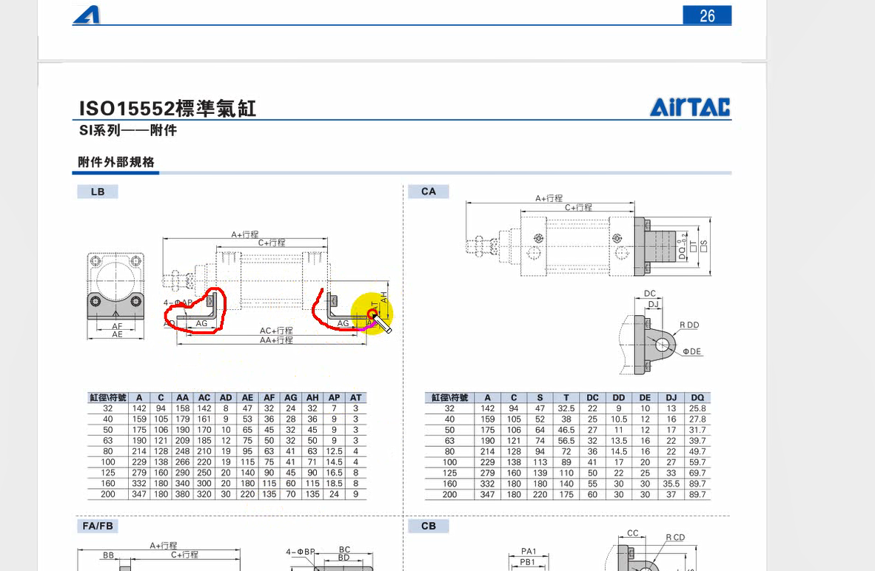Click the □S label in CA drawing

pyautogui.click(x=704, y=246)
